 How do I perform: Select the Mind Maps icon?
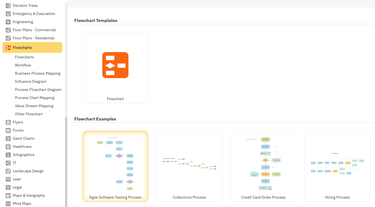8,203
